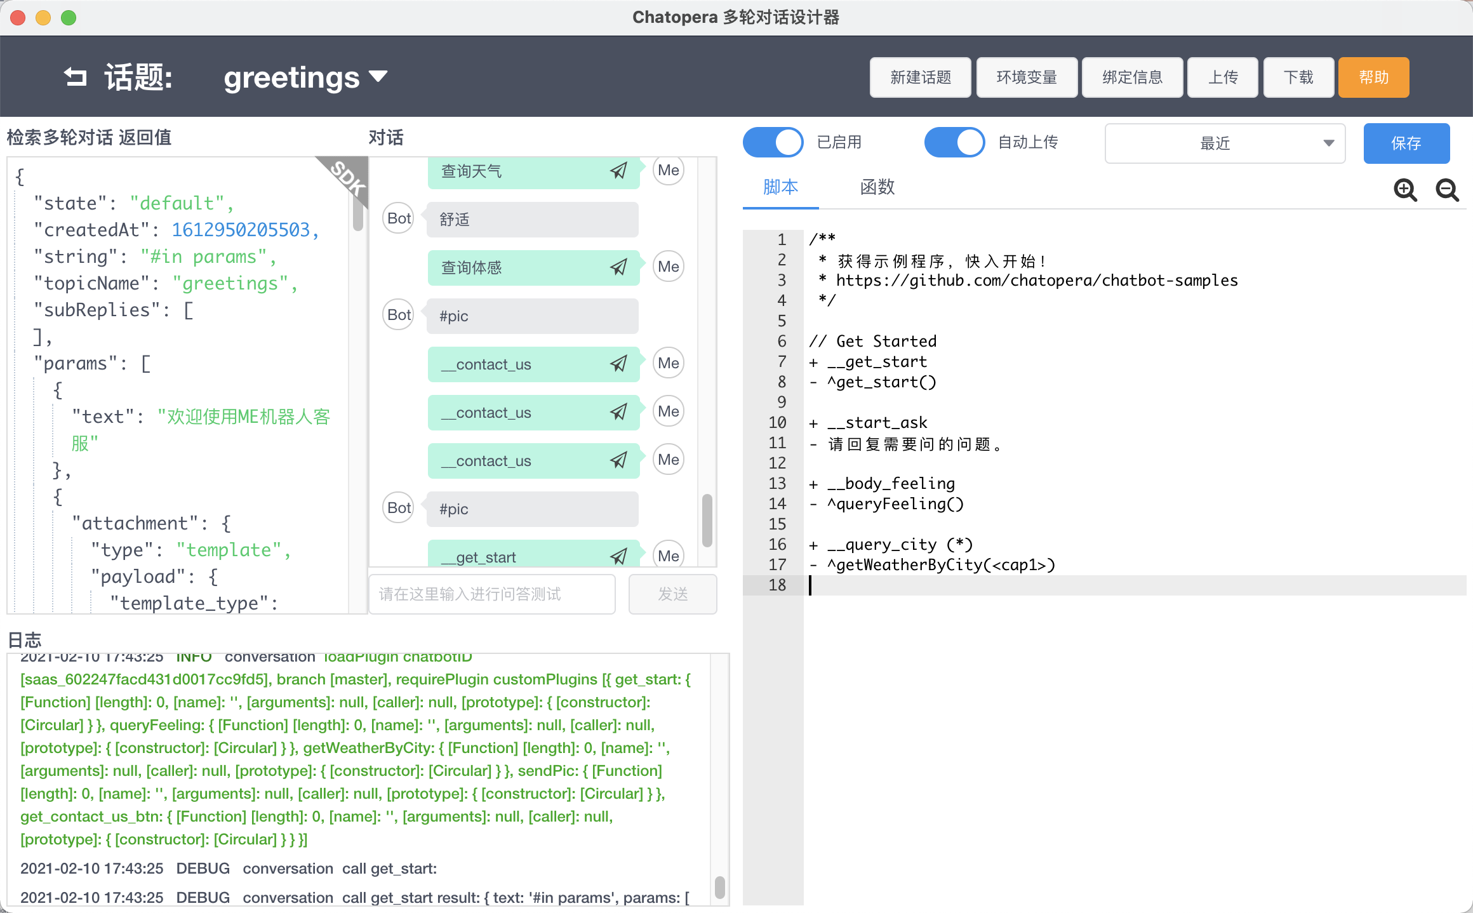Click the github chatbot-samples URL in script
Screen dimensions: 1473x913
[x=1037, y=281]
